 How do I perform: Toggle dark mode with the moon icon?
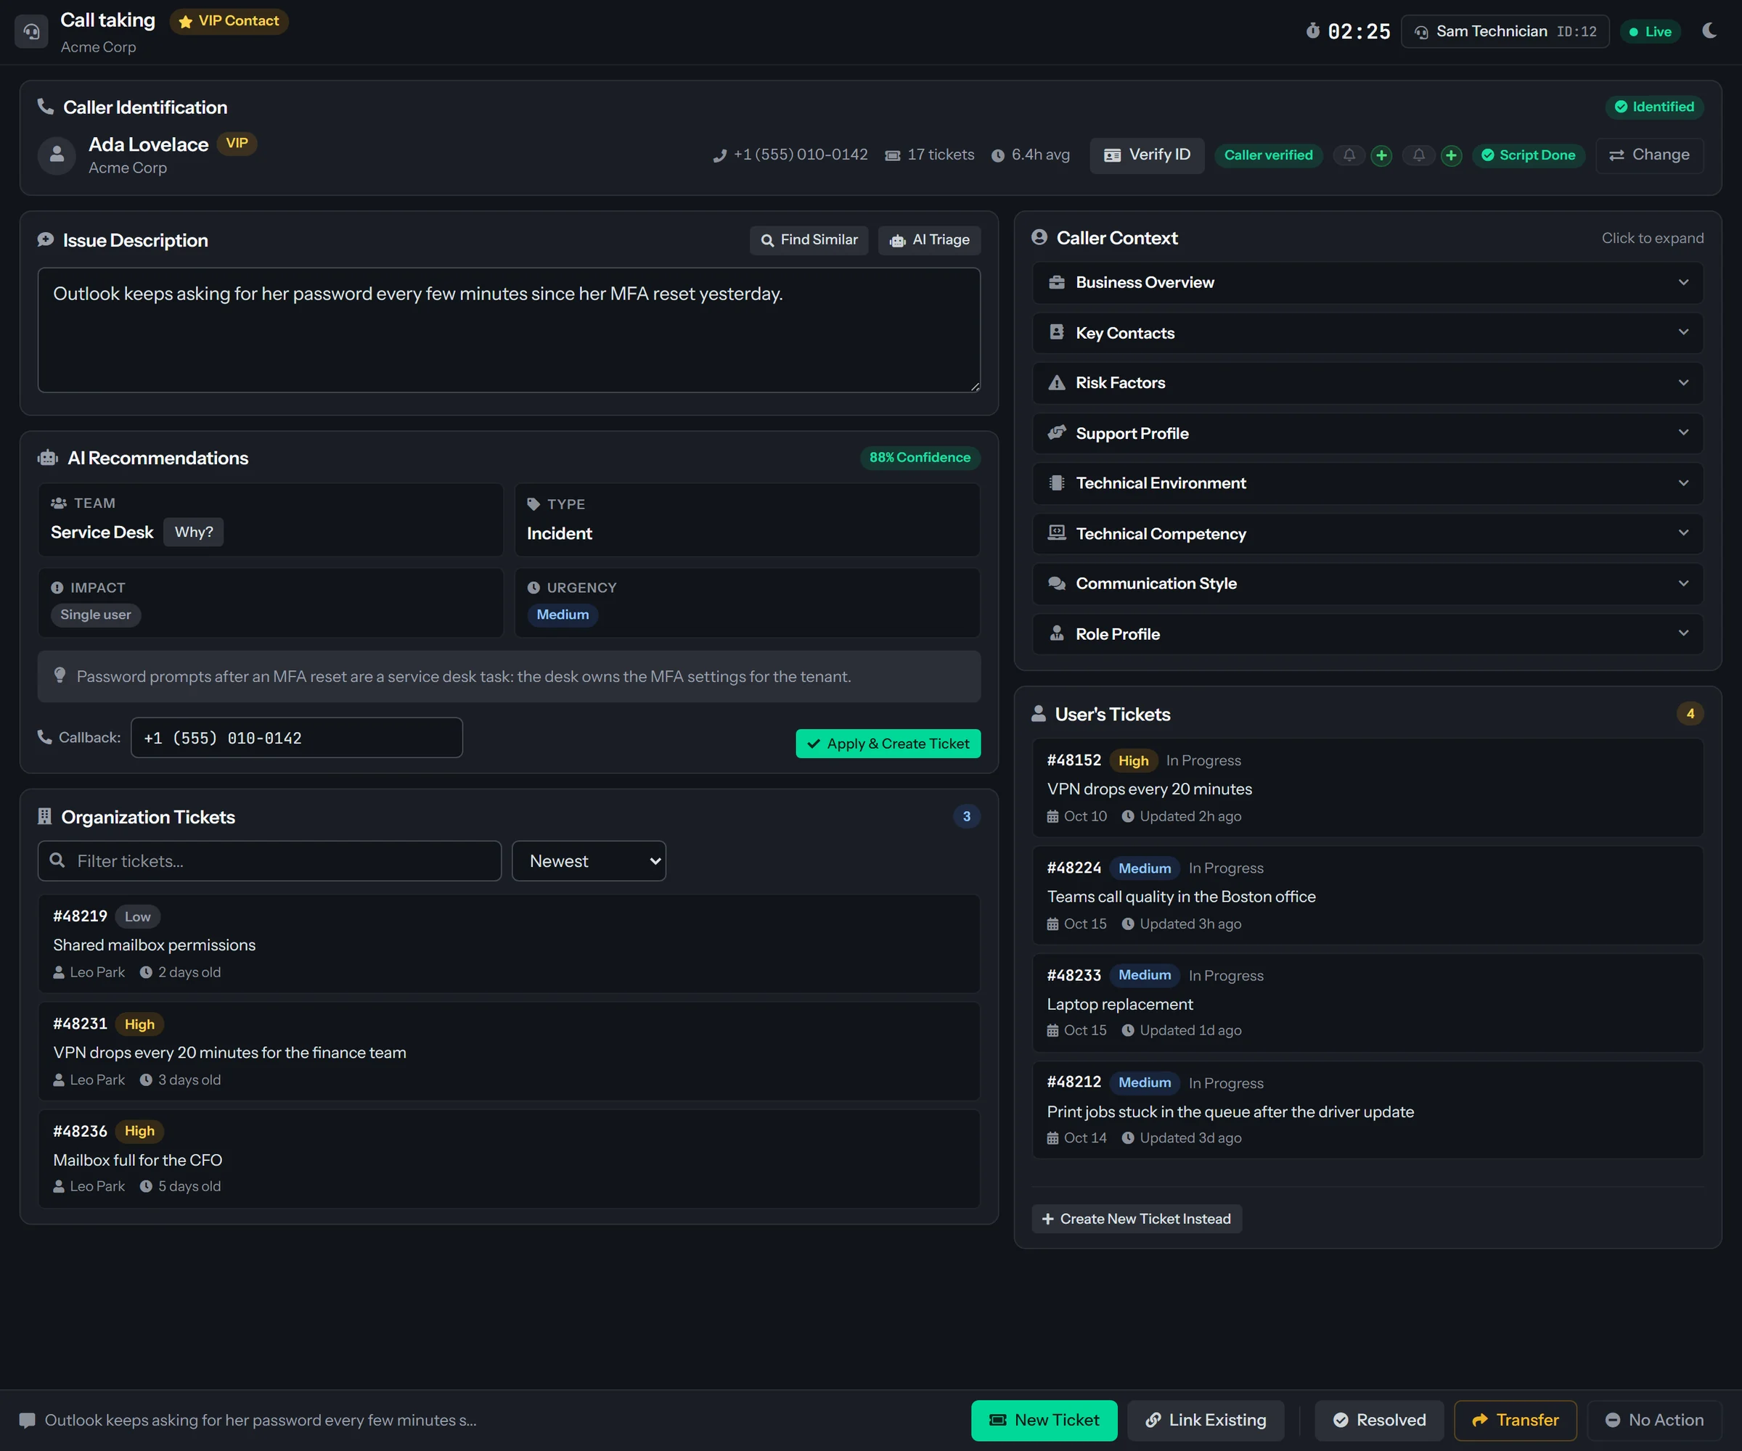click(x=1709, y=30)
